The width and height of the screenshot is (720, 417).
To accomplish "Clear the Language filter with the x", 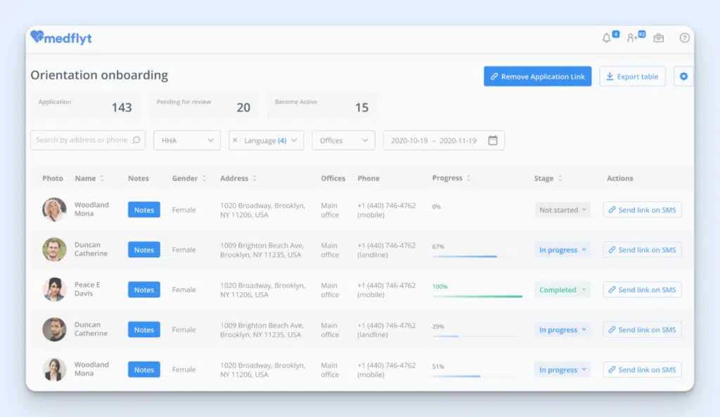I will coord(235,140).
